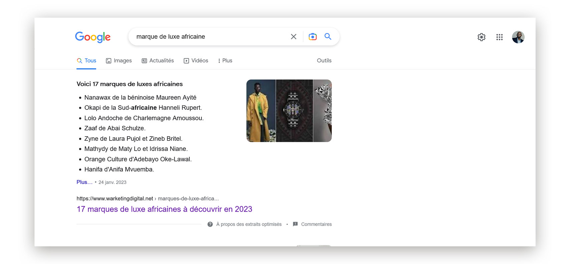Click 'Hanifa d'Anifa Mvuemba' list item

[x=119, y=169]
